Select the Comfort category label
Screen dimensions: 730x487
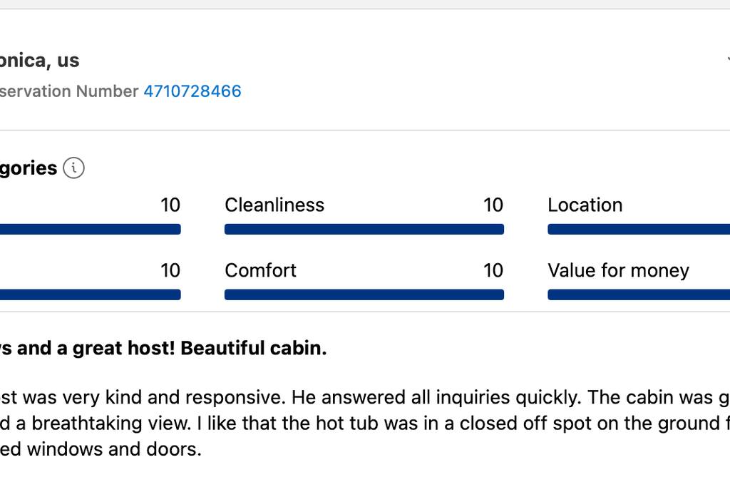tap(260, 270)
